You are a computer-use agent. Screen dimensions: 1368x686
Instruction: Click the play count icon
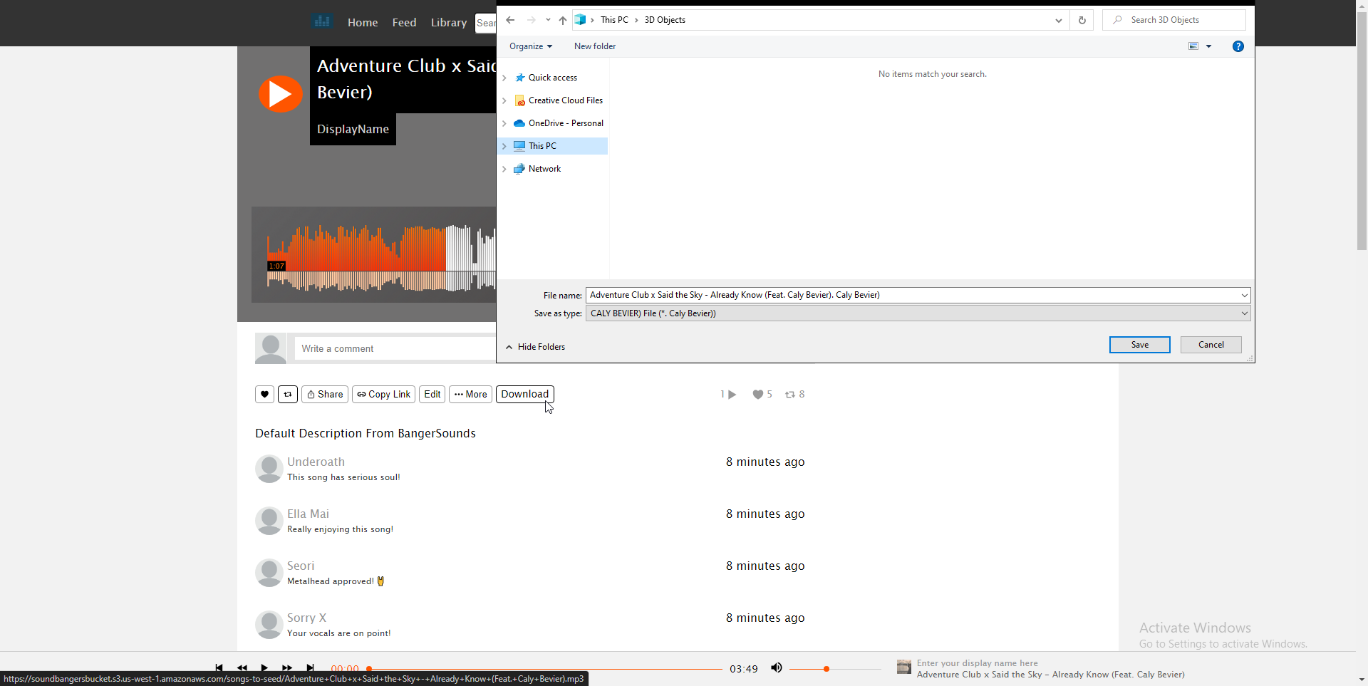[732, 395]
